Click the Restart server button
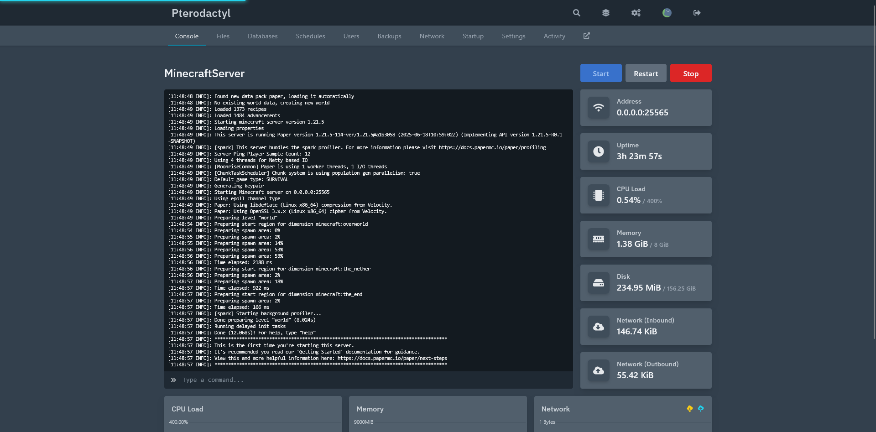The width and height of the screenshot is (876, 432). tap(646, 73)
